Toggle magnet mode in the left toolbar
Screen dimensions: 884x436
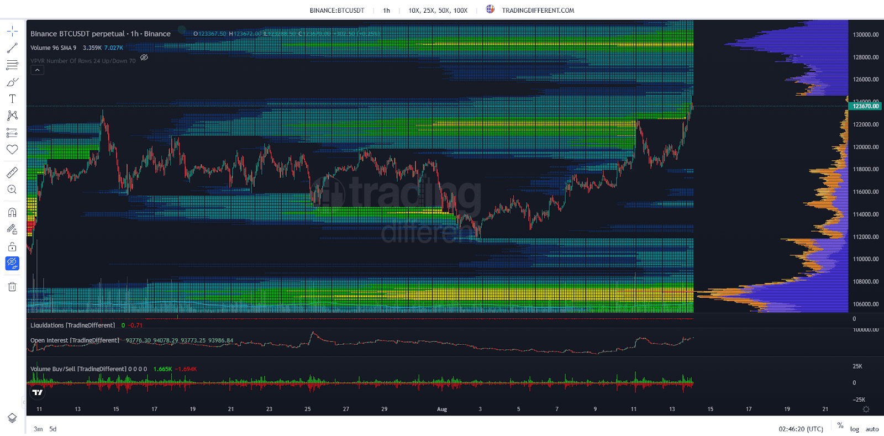12,212
